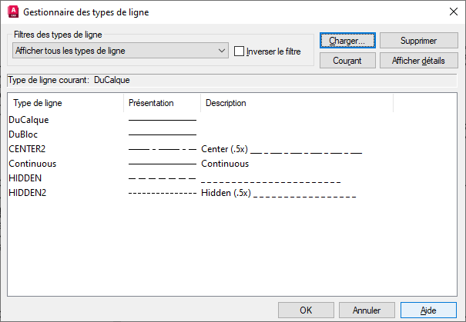Select the Continuous linetype entry

click(x=32, y=164)
